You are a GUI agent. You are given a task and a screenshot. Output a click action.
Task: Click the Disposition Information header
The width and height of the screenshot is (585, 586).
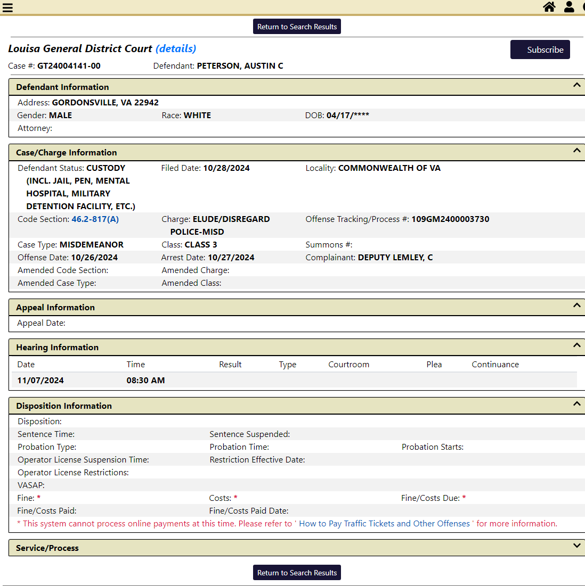[297, 406]
